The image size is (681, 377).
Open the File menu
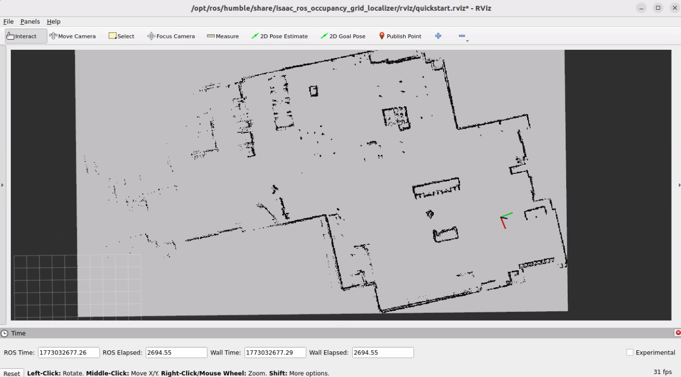click(x=8, y=22)
